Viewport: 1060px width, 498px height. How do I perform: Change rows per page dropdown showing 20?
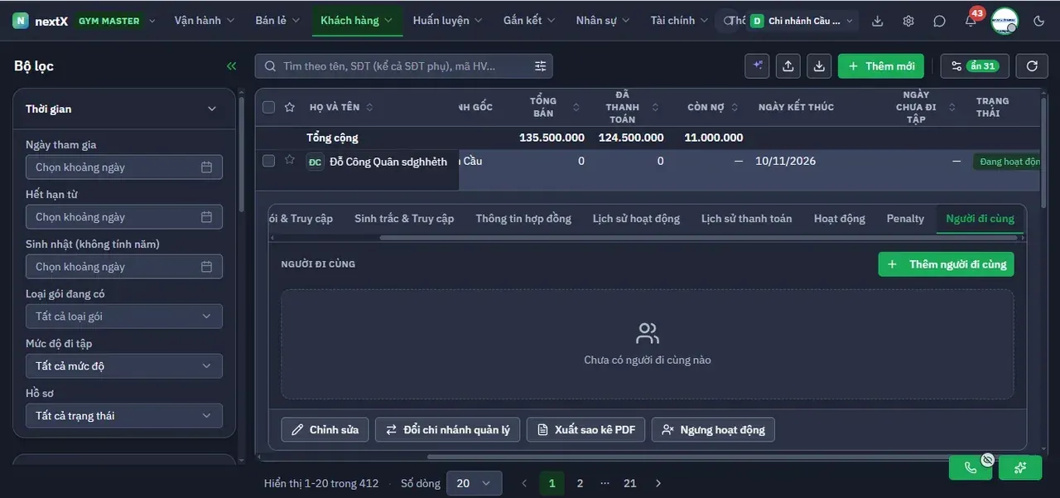tap(474, 483)
